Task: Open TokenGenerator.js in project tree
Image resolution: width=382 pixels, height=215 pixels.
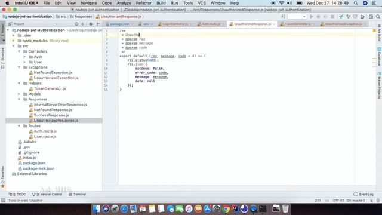Action: (x=50, y=89)
